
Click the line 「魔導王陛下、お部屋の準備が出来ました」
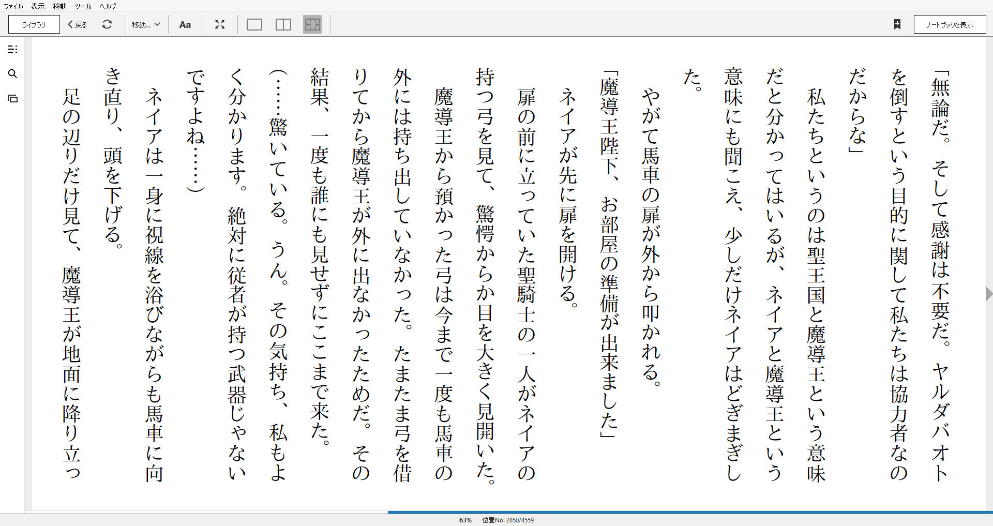(x=609, y=253)
